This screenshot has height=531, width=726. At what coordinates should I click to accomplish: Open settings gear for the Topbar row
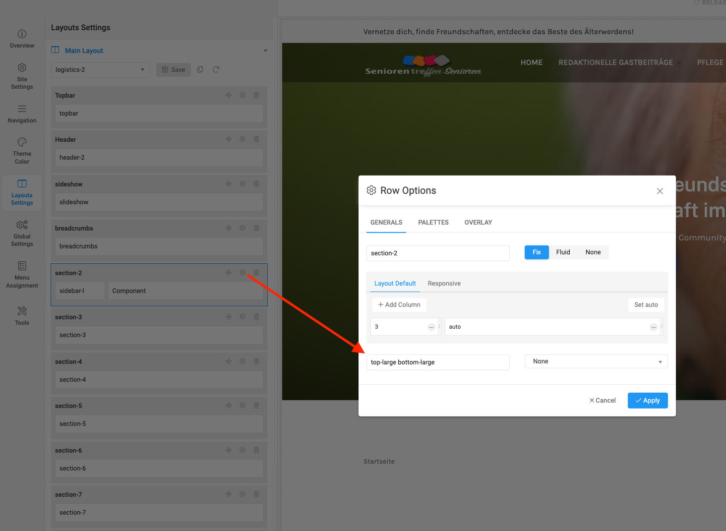click(x=242, y=95)
